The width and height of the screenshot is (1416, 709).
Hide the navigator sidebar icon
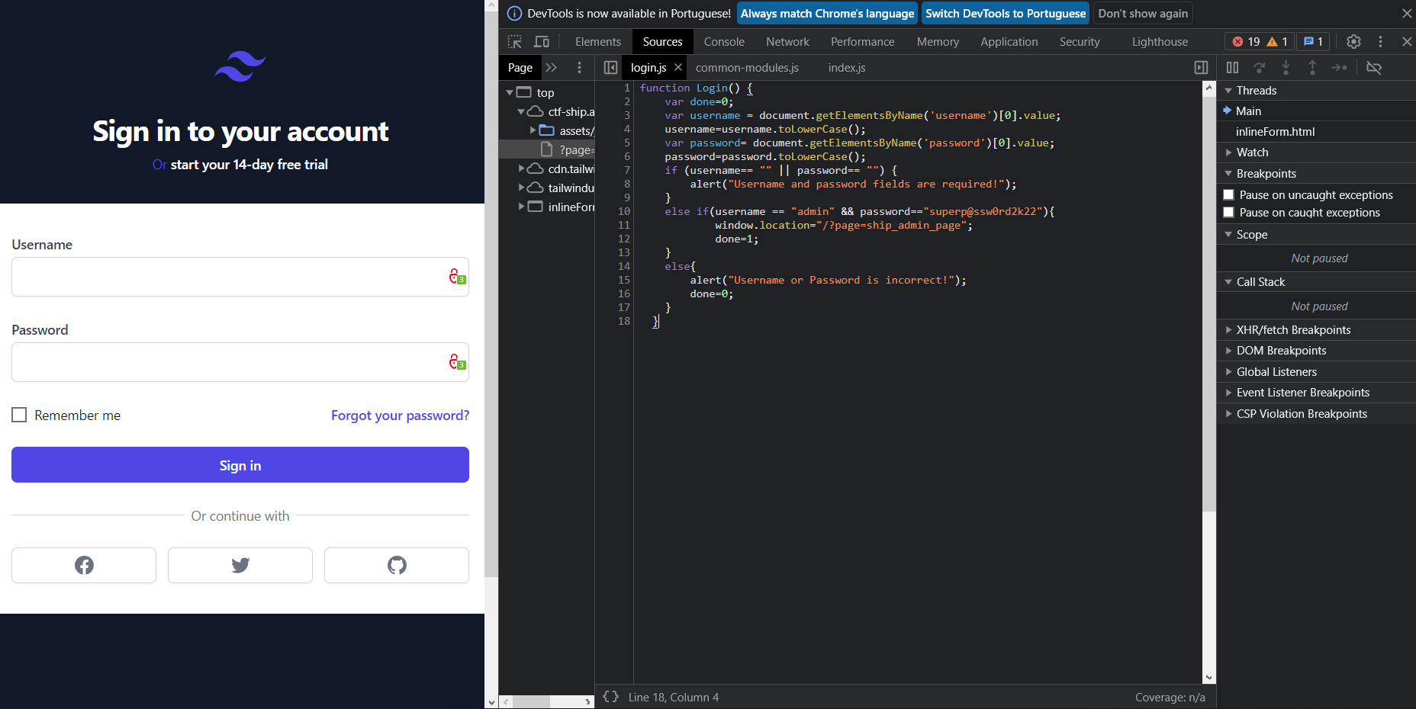(x=610, y=68)
